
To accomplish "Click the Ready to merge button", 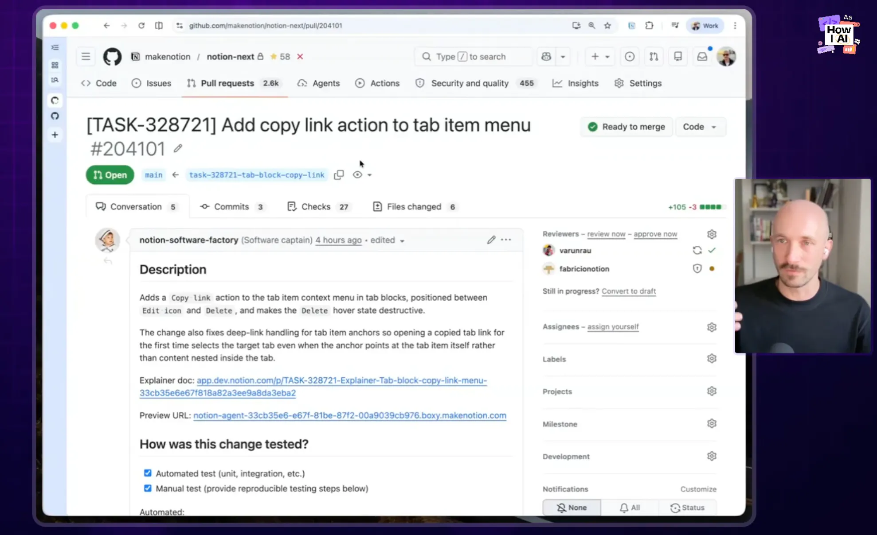I will coord(626,127).
